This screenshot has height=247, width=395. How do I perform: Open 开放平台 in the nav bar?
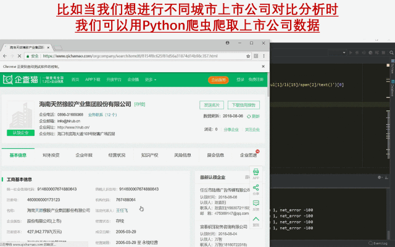click(x=114, y=80)
